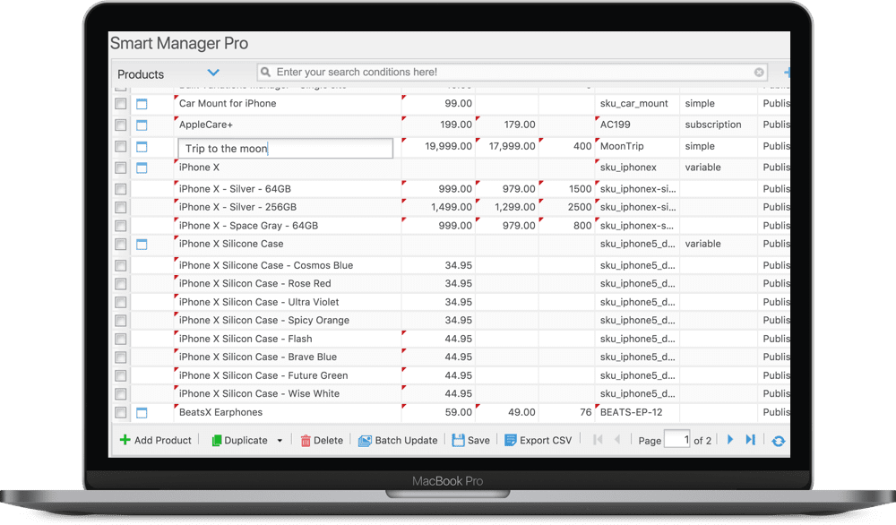Click the iPhone X - Silver - 64GB name
This screenshot has width=896, height=525.
[x=235, y=189]
